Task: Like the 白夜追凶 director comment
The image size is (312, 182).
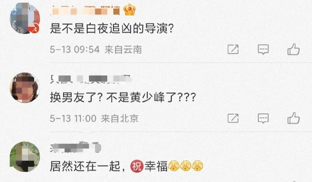Action: 293,49
